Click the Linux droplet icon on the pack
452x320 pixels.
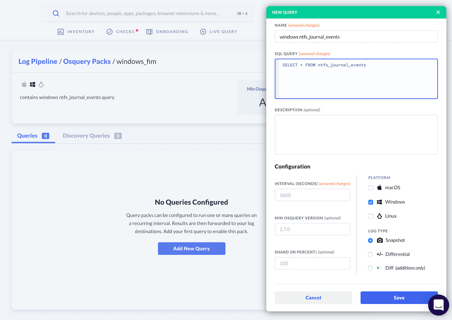pos(41,84)
